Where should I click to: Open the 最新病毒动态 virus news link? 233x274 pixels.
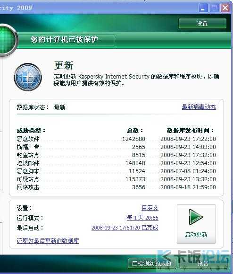199,107
